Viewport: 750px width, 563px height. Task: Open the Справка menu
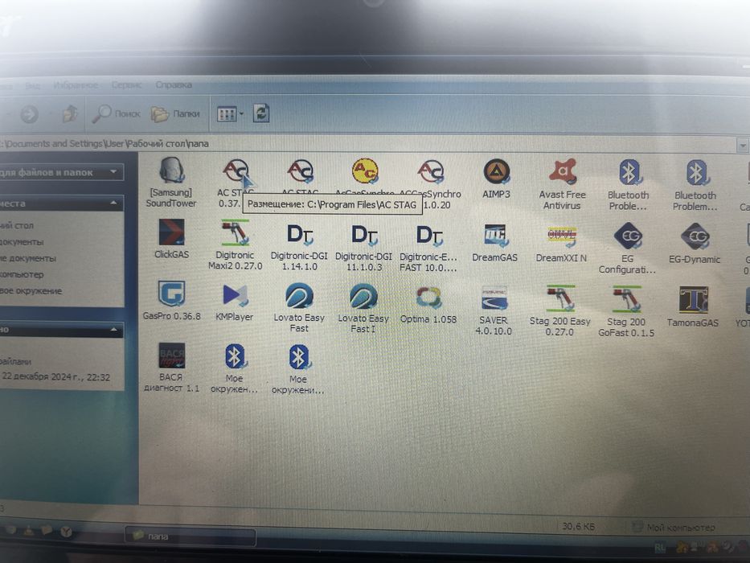[x=173, y=85]
